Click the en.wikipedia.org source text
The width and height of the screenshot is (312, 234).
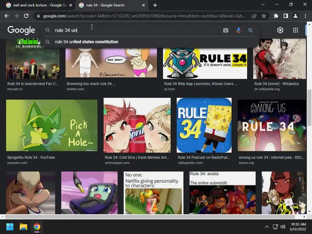pos(267,89)
